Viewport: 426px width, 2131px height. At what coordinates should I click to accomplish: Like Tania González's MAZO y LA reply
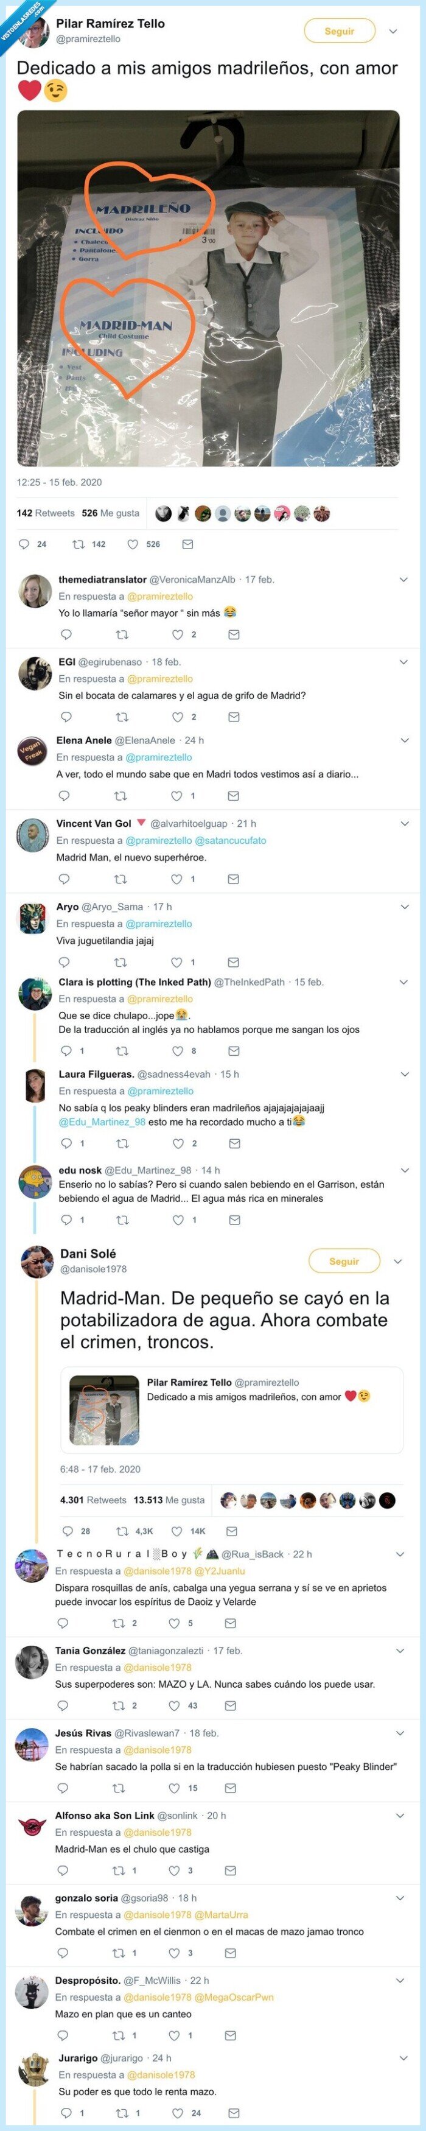175,1706
